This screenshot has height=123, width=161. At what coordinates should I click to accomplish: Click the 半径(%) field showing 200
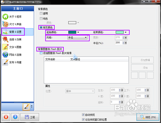point(118,43)
